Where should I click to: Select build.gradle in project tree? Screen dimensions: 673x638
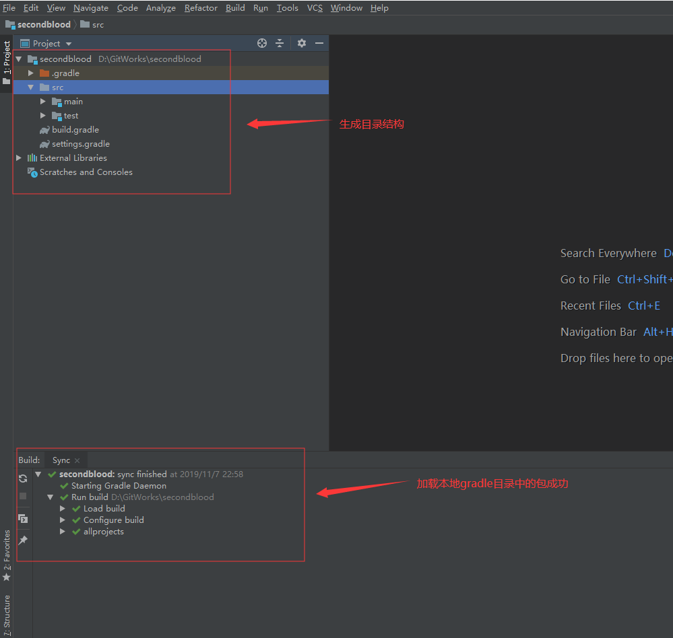tap(75, 130)
